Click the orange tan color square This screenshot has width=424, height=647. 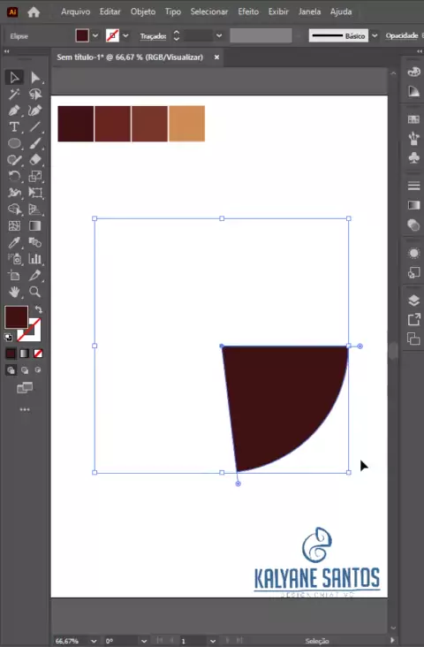[187, 124]
